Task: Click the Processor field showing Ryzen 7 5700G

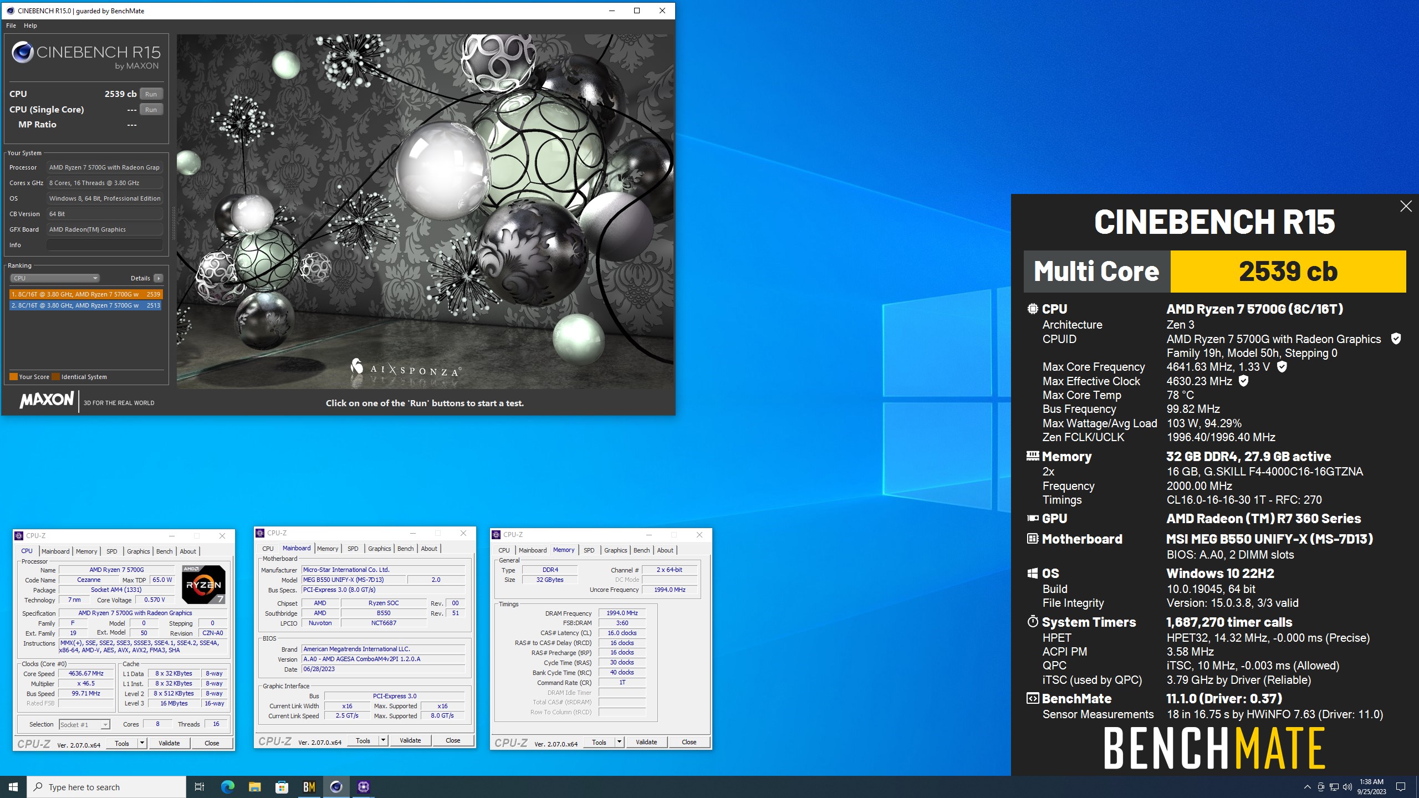Action: click(105, 167)
